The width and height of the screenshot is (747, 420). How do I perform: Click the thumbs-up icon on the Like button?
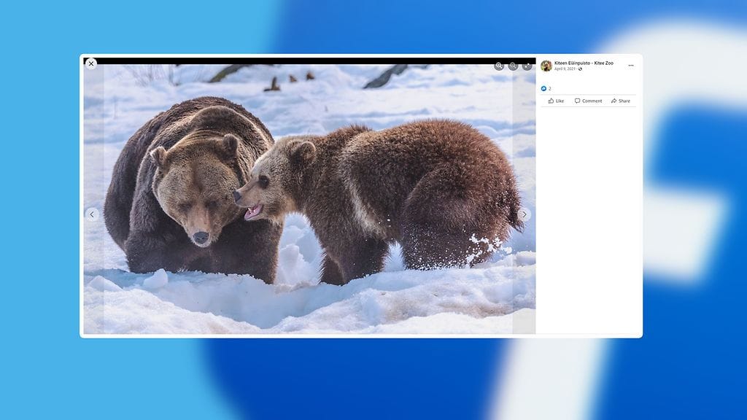pyautogui.click(x=551, y=101)
